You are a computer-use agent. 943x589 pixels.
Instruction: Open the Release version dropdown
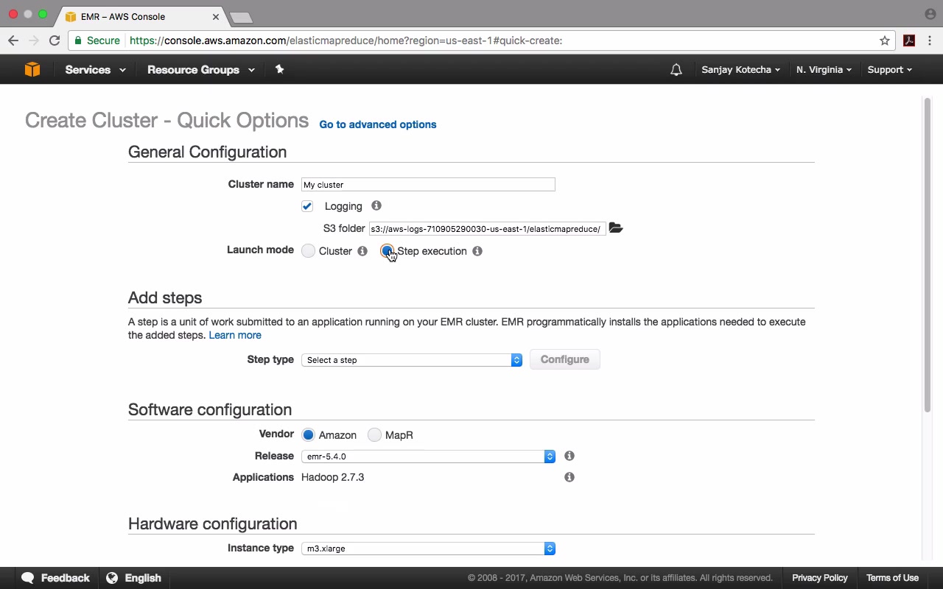pos(428,456)
